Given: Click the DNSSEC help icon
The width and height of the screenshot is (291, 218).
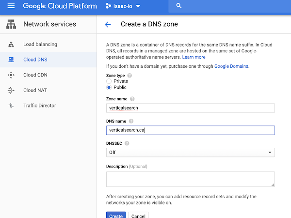Looking at the screenshot, I should pyautogui.click(x=127, y=143).
